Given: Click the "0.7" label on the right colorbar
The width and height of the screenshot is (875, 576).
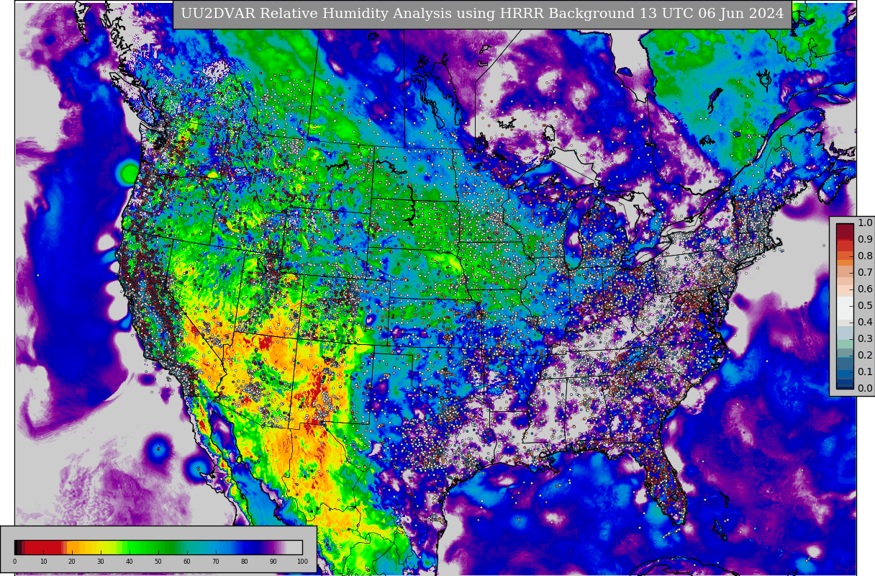Looking at the screenshot, I should pos(865,272).
